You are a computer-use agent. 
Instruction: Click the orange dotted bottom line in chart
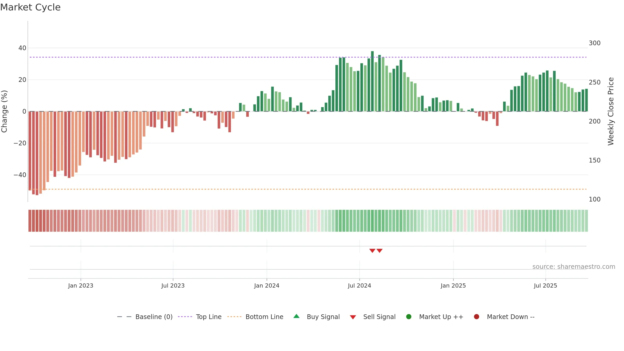tap(308, 189)
